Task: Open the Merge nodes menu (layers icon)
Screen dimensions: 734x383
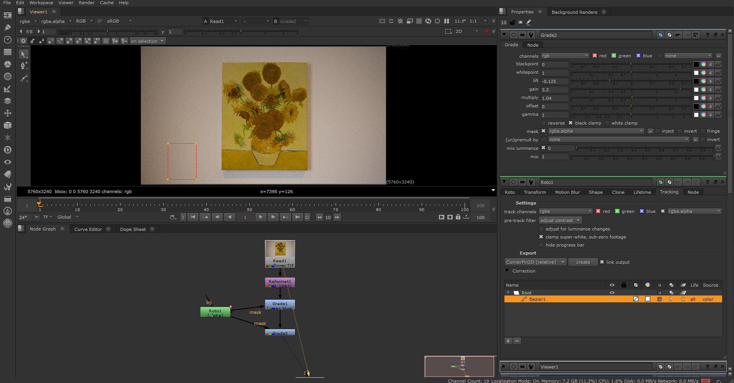Action: pos(8,101)
